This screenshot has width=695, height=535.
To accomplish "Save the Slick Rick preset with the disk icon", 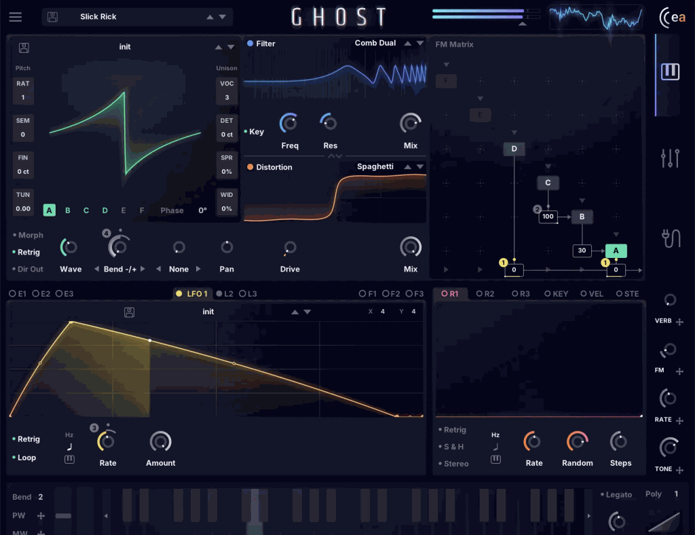I will pyautogui.click(x=52, y=17).
